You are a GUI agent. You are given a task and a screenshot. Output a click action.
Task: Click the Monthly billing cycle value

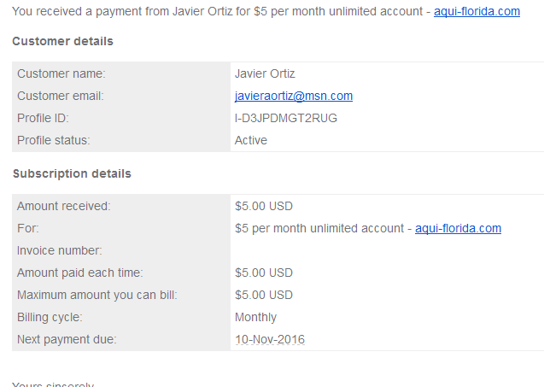[255, 317]
